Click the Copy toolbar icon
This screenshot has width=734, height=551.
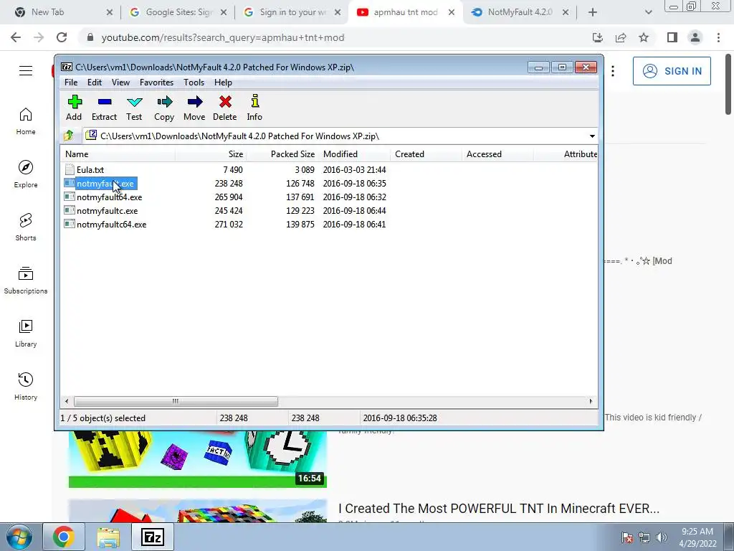(164, 108)
